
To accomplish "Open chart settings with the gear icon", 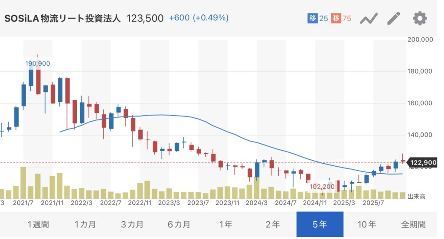I will click(419, 19).
